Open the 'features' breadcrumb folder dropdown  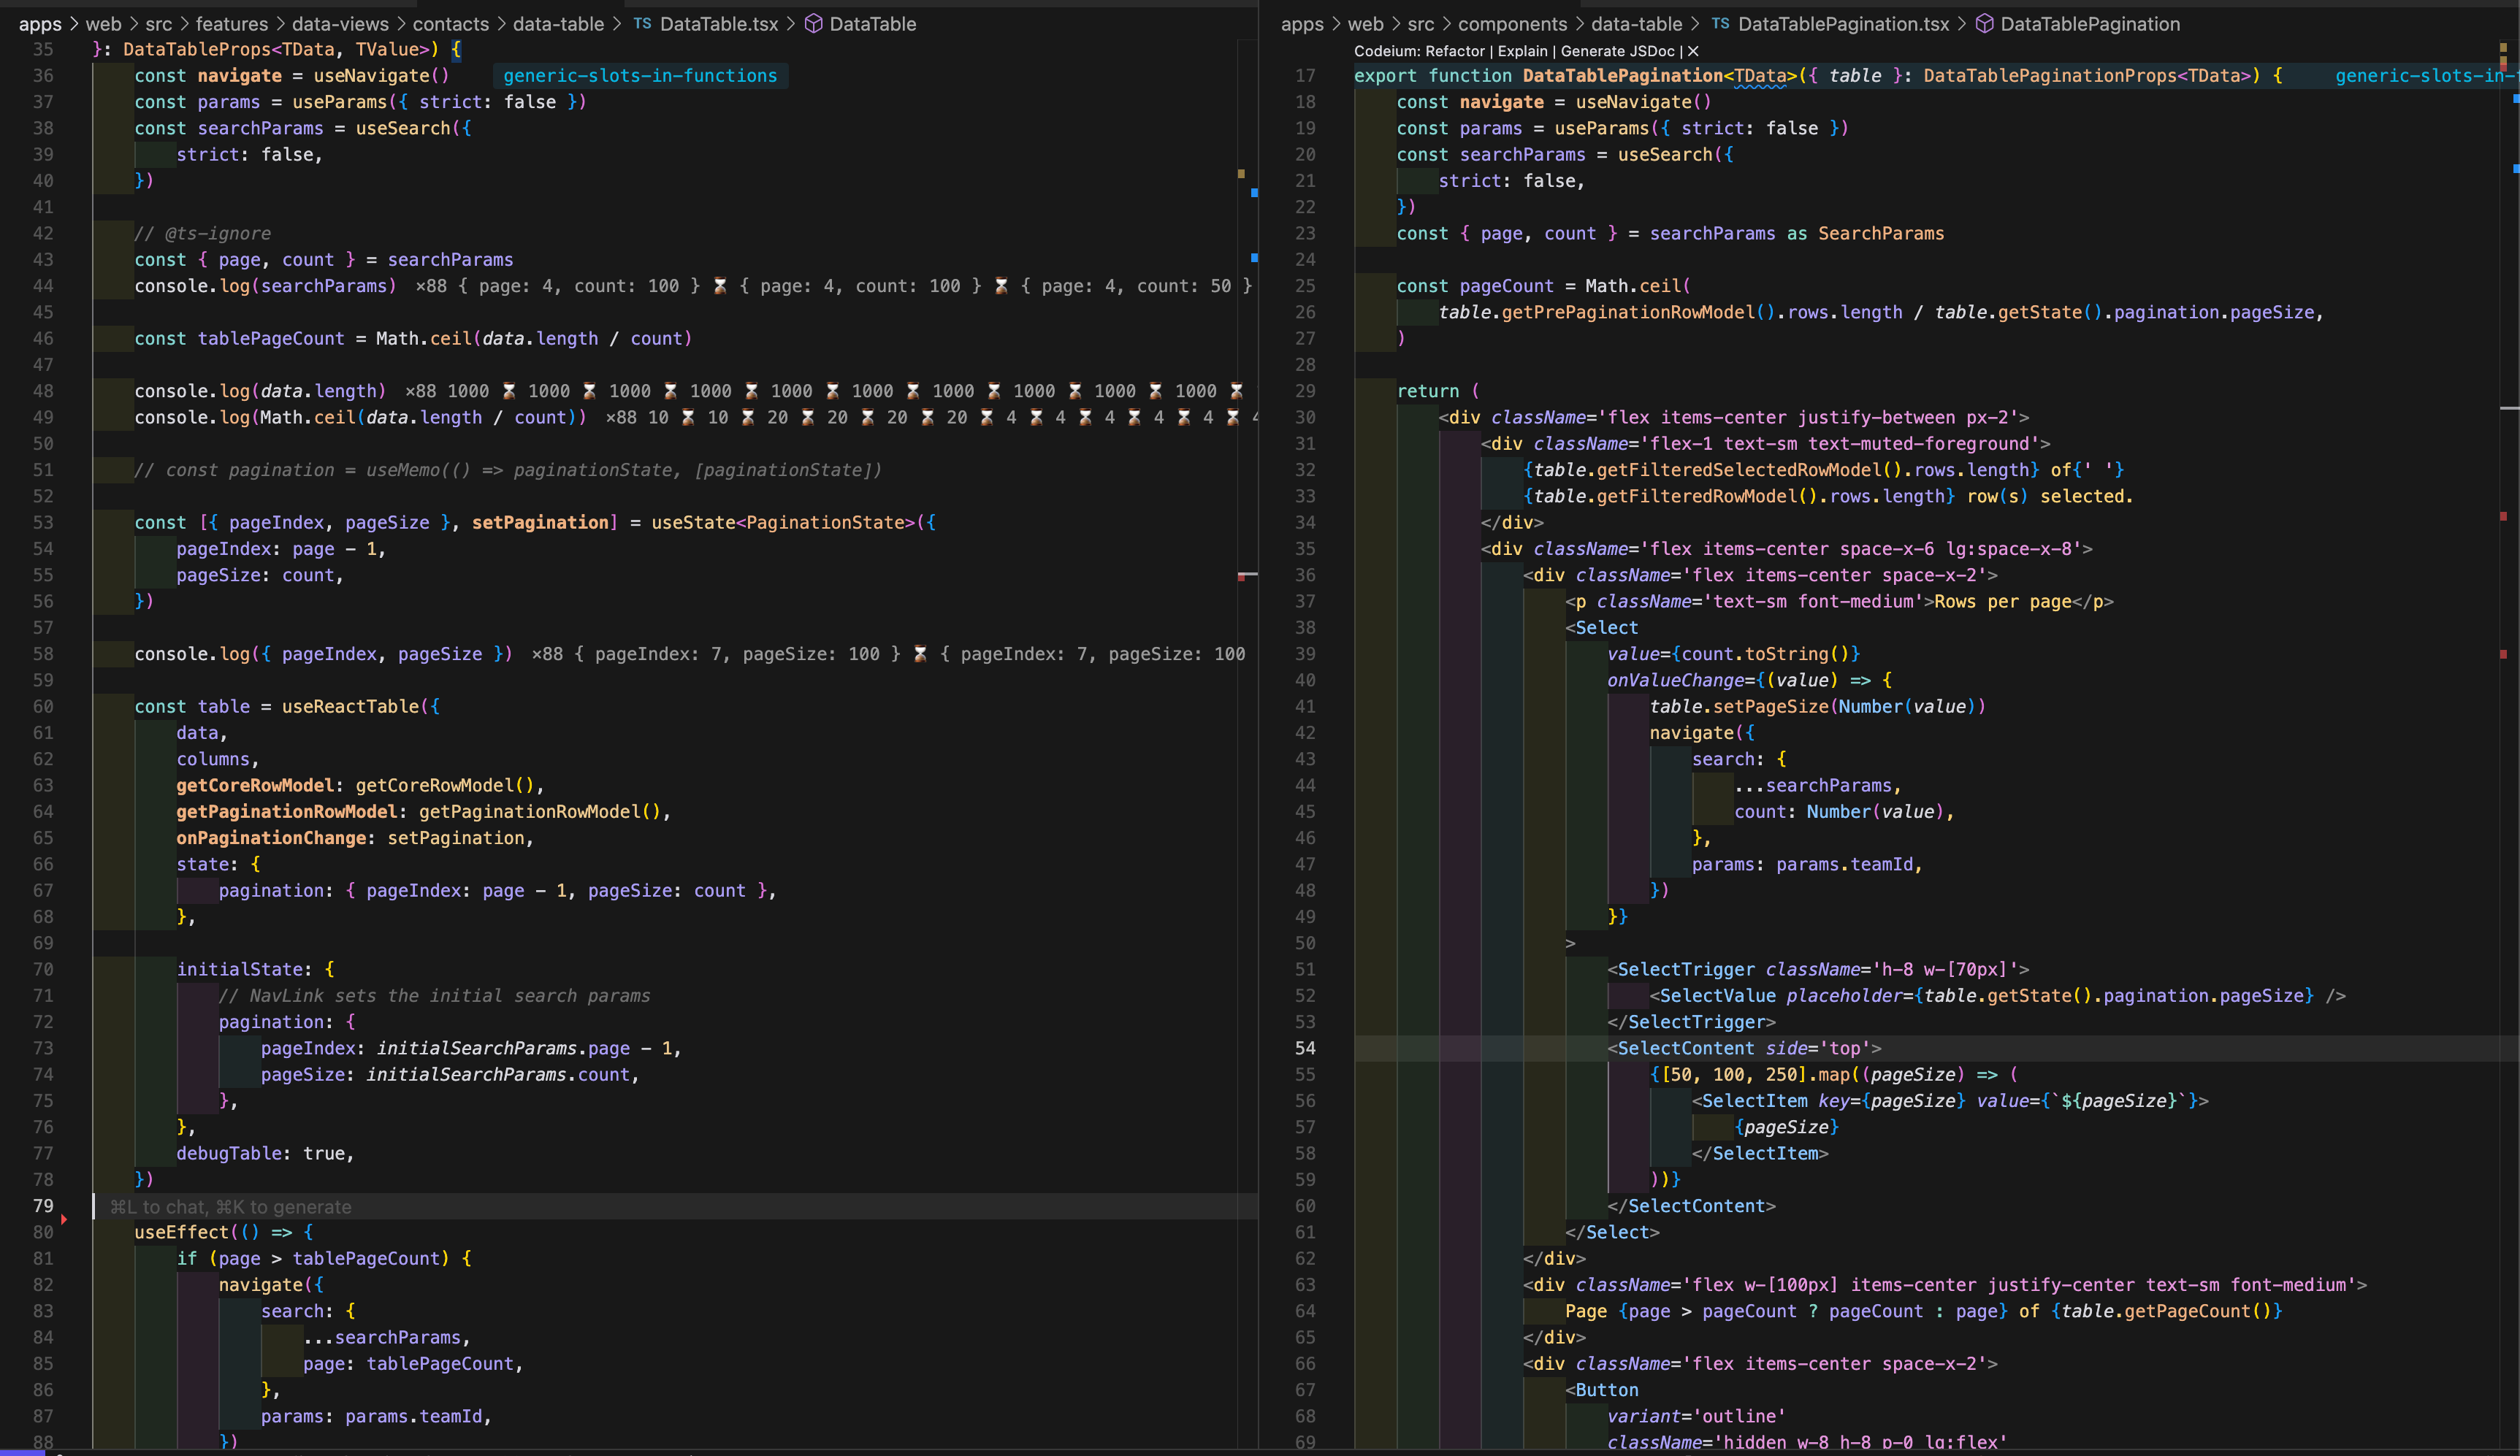(x=231, y=23)
